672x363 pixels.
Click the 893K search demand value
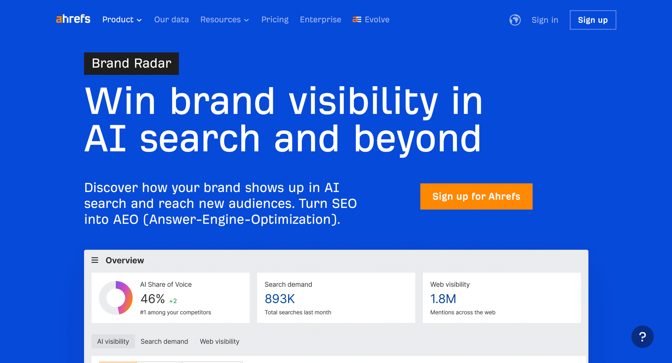280,299
